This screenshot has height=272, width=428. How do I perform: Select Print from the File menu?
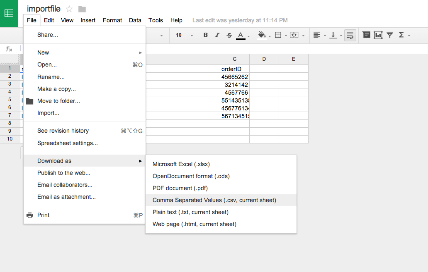click(85, 215)
